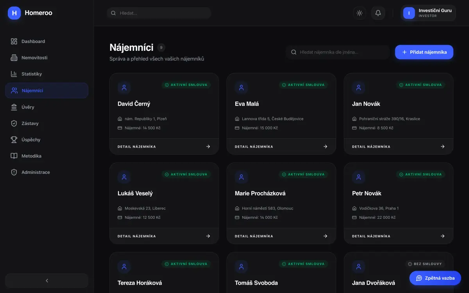Click the home icon beside Vodičkova 36, Praha 1
This screenshot has height=293, width=469.
(354, 208)
